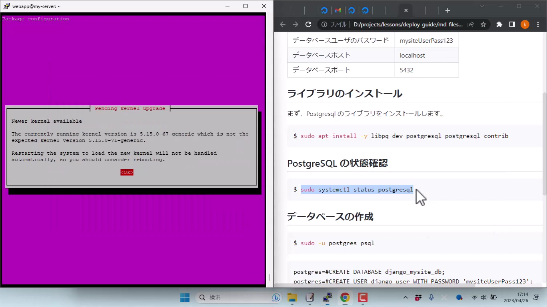Image resolution: width=547 pixels, height=307 pixels.
Task: Bookmark this page with the star icon
Action: 483,24
